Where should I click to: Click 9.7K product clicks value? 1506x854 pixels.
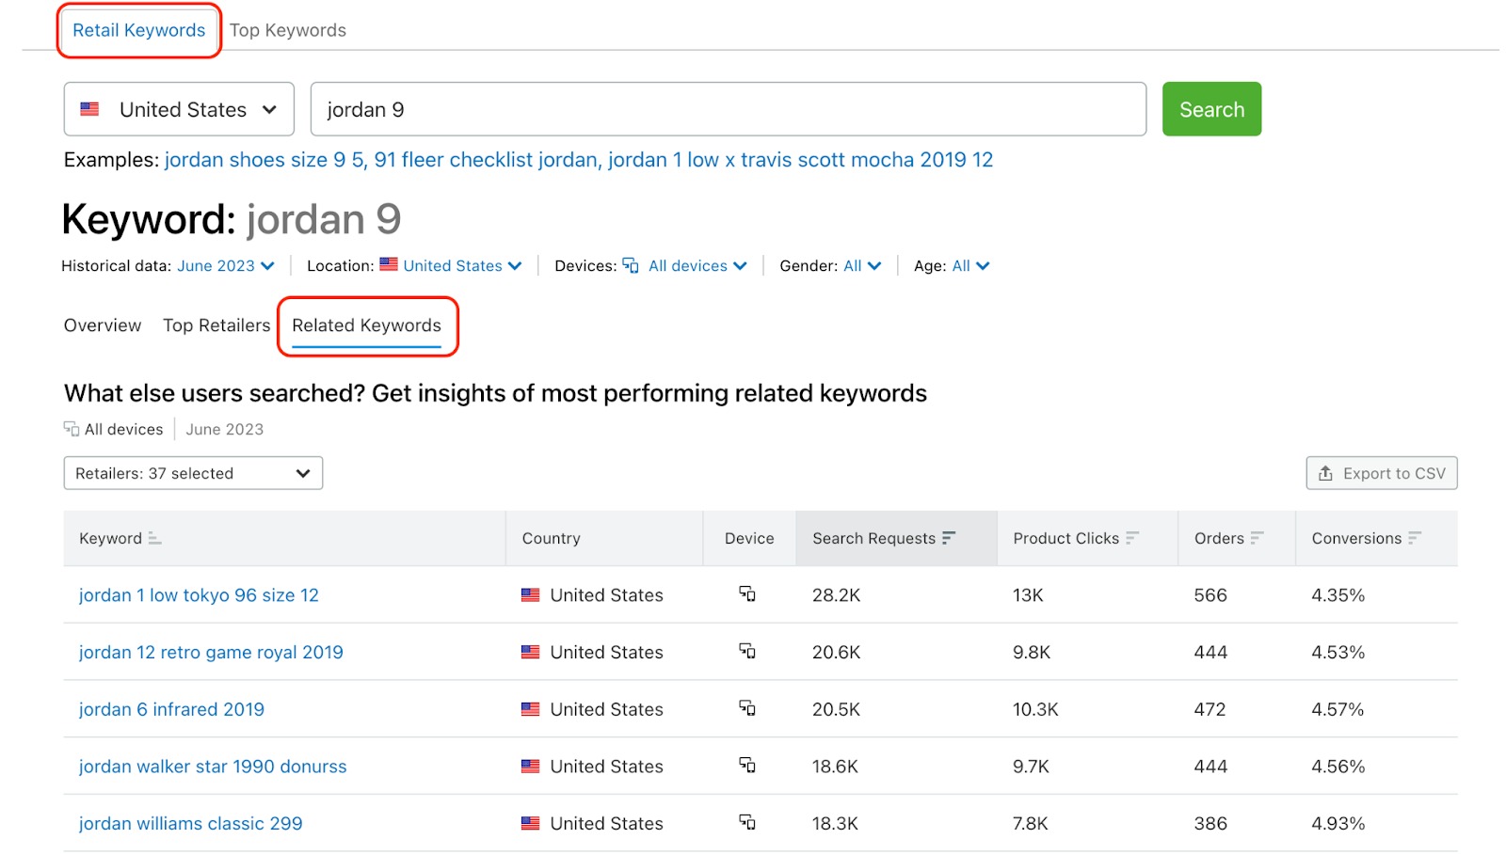[1031, 767]
